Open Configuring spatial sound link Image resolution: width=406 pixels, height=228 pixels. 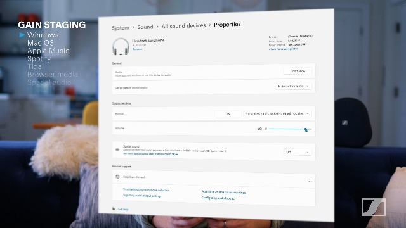tap(218, 198)
